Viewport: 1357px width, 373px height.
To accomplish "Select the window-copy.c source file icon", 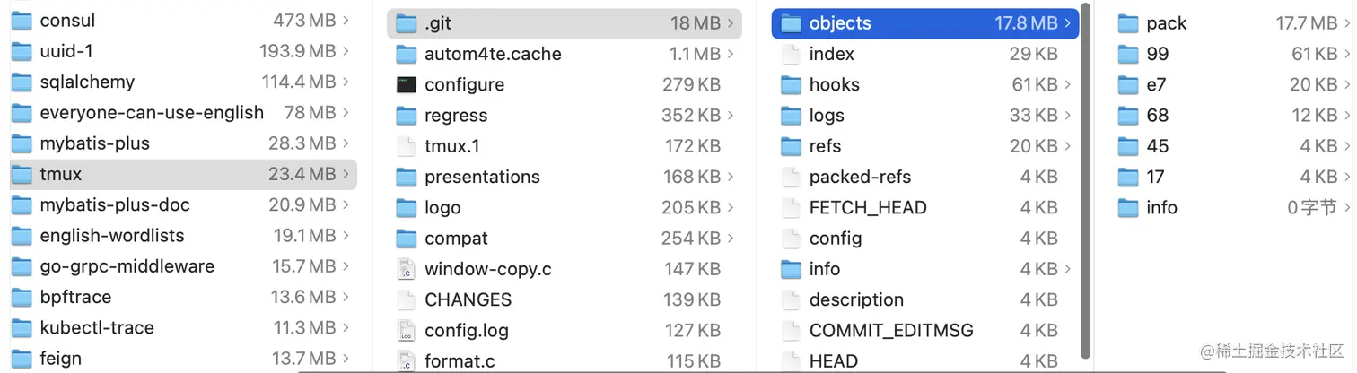I will (x=407, y=269).
